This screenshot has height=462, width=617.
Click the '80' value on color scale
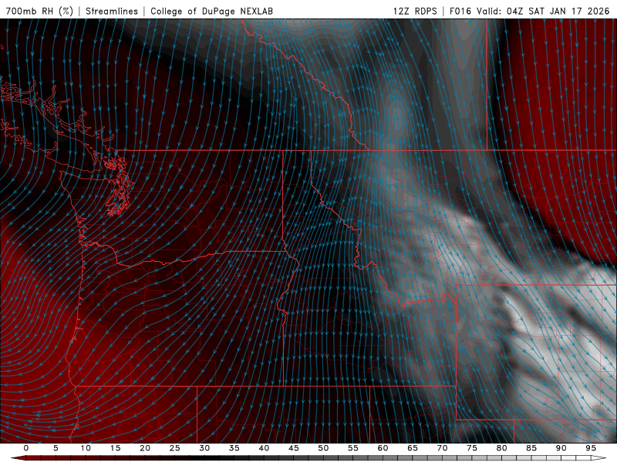click(502, 448)
